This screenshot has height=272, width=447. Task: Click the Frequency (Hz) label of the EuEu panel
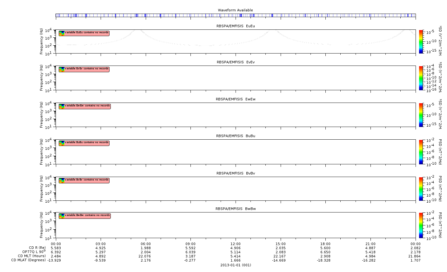pos(41,41)
